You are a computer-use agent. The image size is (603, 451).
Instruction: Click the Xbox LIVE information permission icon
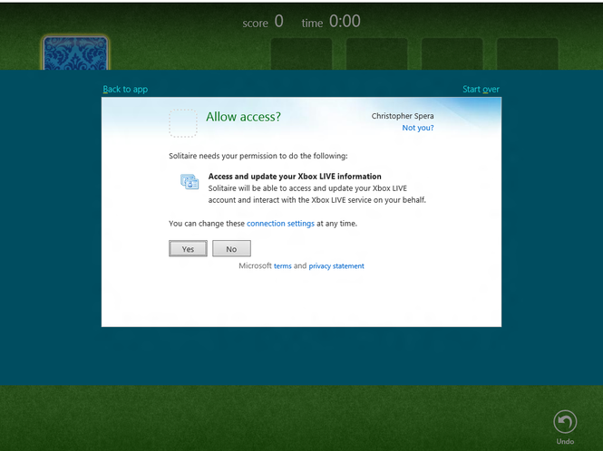click(x=190, y=182)
